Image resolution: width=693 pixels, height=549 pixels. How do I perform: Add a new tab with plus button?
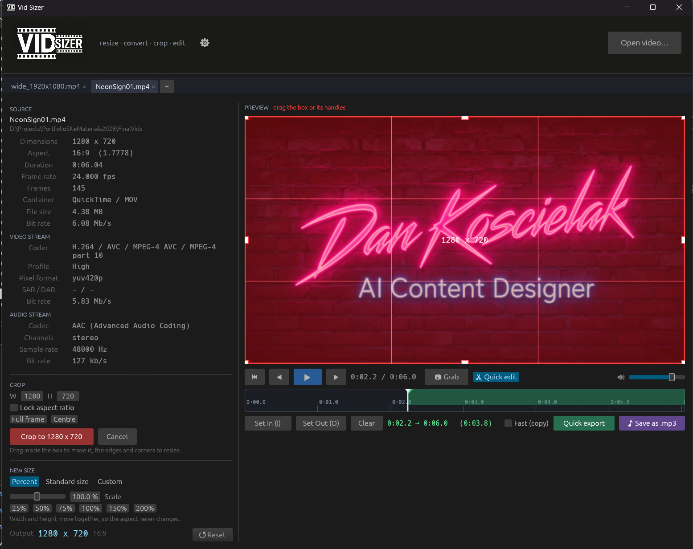coord(167,86)
